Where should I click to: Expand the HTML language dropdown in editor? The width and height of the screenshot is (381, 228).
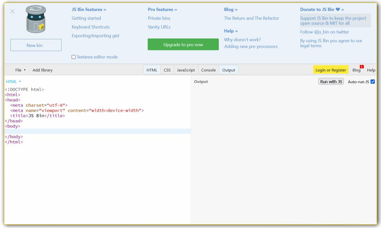click(x=13, y=82)
